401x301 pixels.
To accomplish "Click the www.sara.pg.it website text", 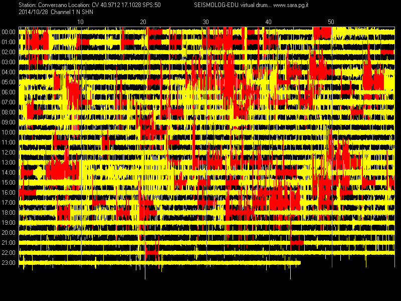I will click(291, 5).
